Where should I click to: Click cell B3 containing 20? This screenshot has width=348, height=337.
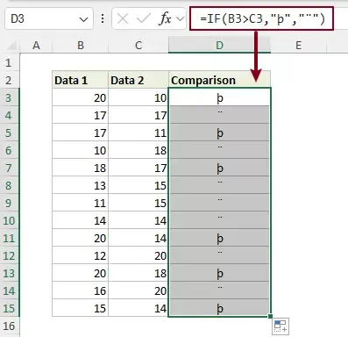coord(81,97)
